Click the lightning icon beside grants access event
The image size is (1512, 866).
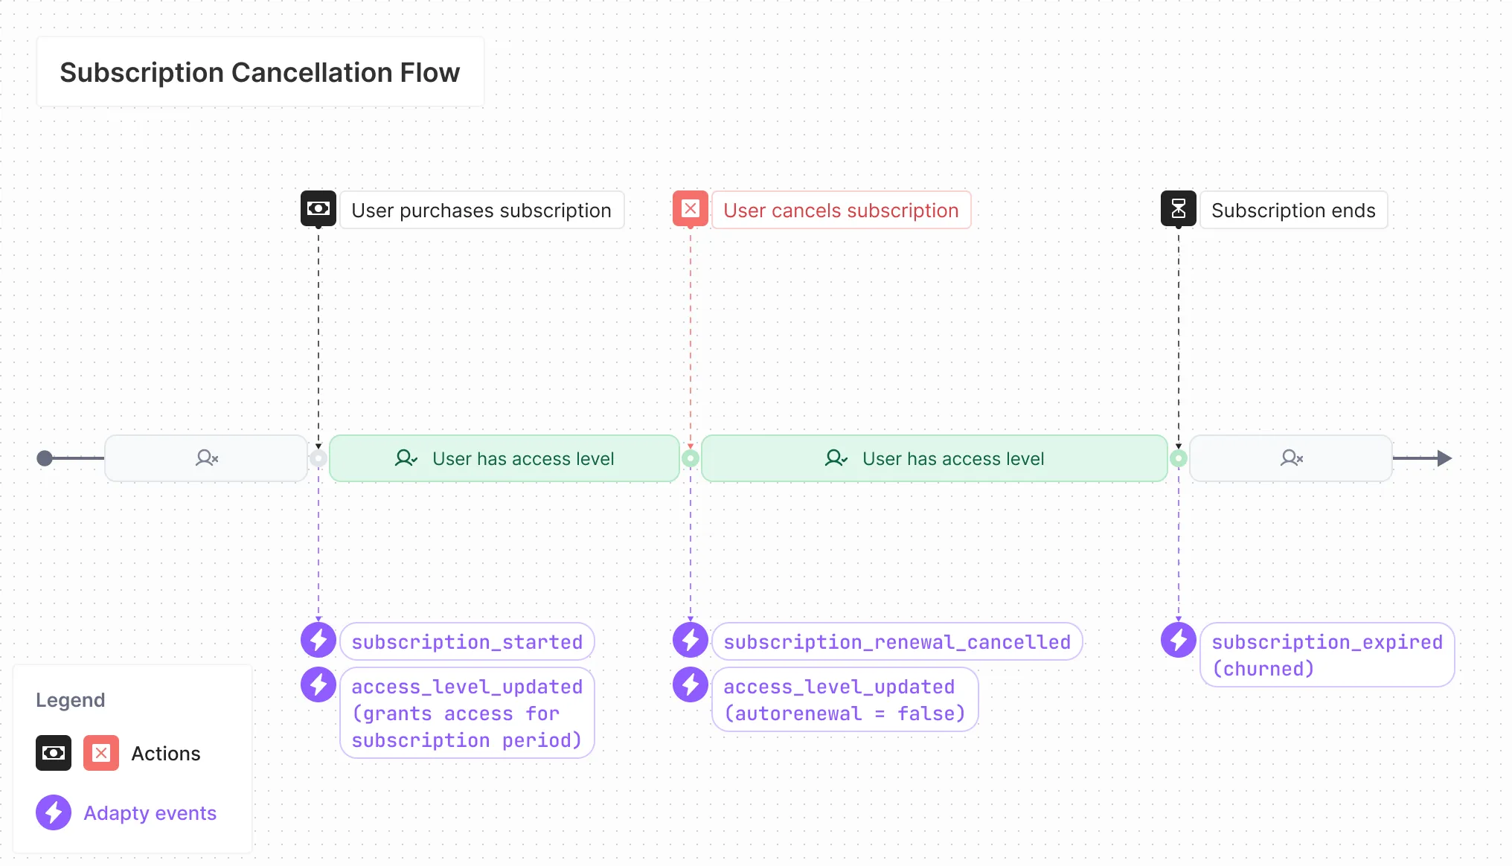click(x=318, y=685)
